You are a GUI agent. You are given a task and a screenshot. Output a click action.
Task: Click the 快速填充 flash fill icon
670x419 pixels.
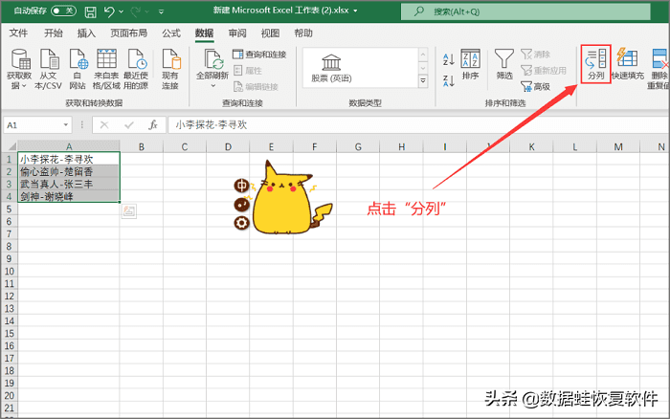[628, 64]
